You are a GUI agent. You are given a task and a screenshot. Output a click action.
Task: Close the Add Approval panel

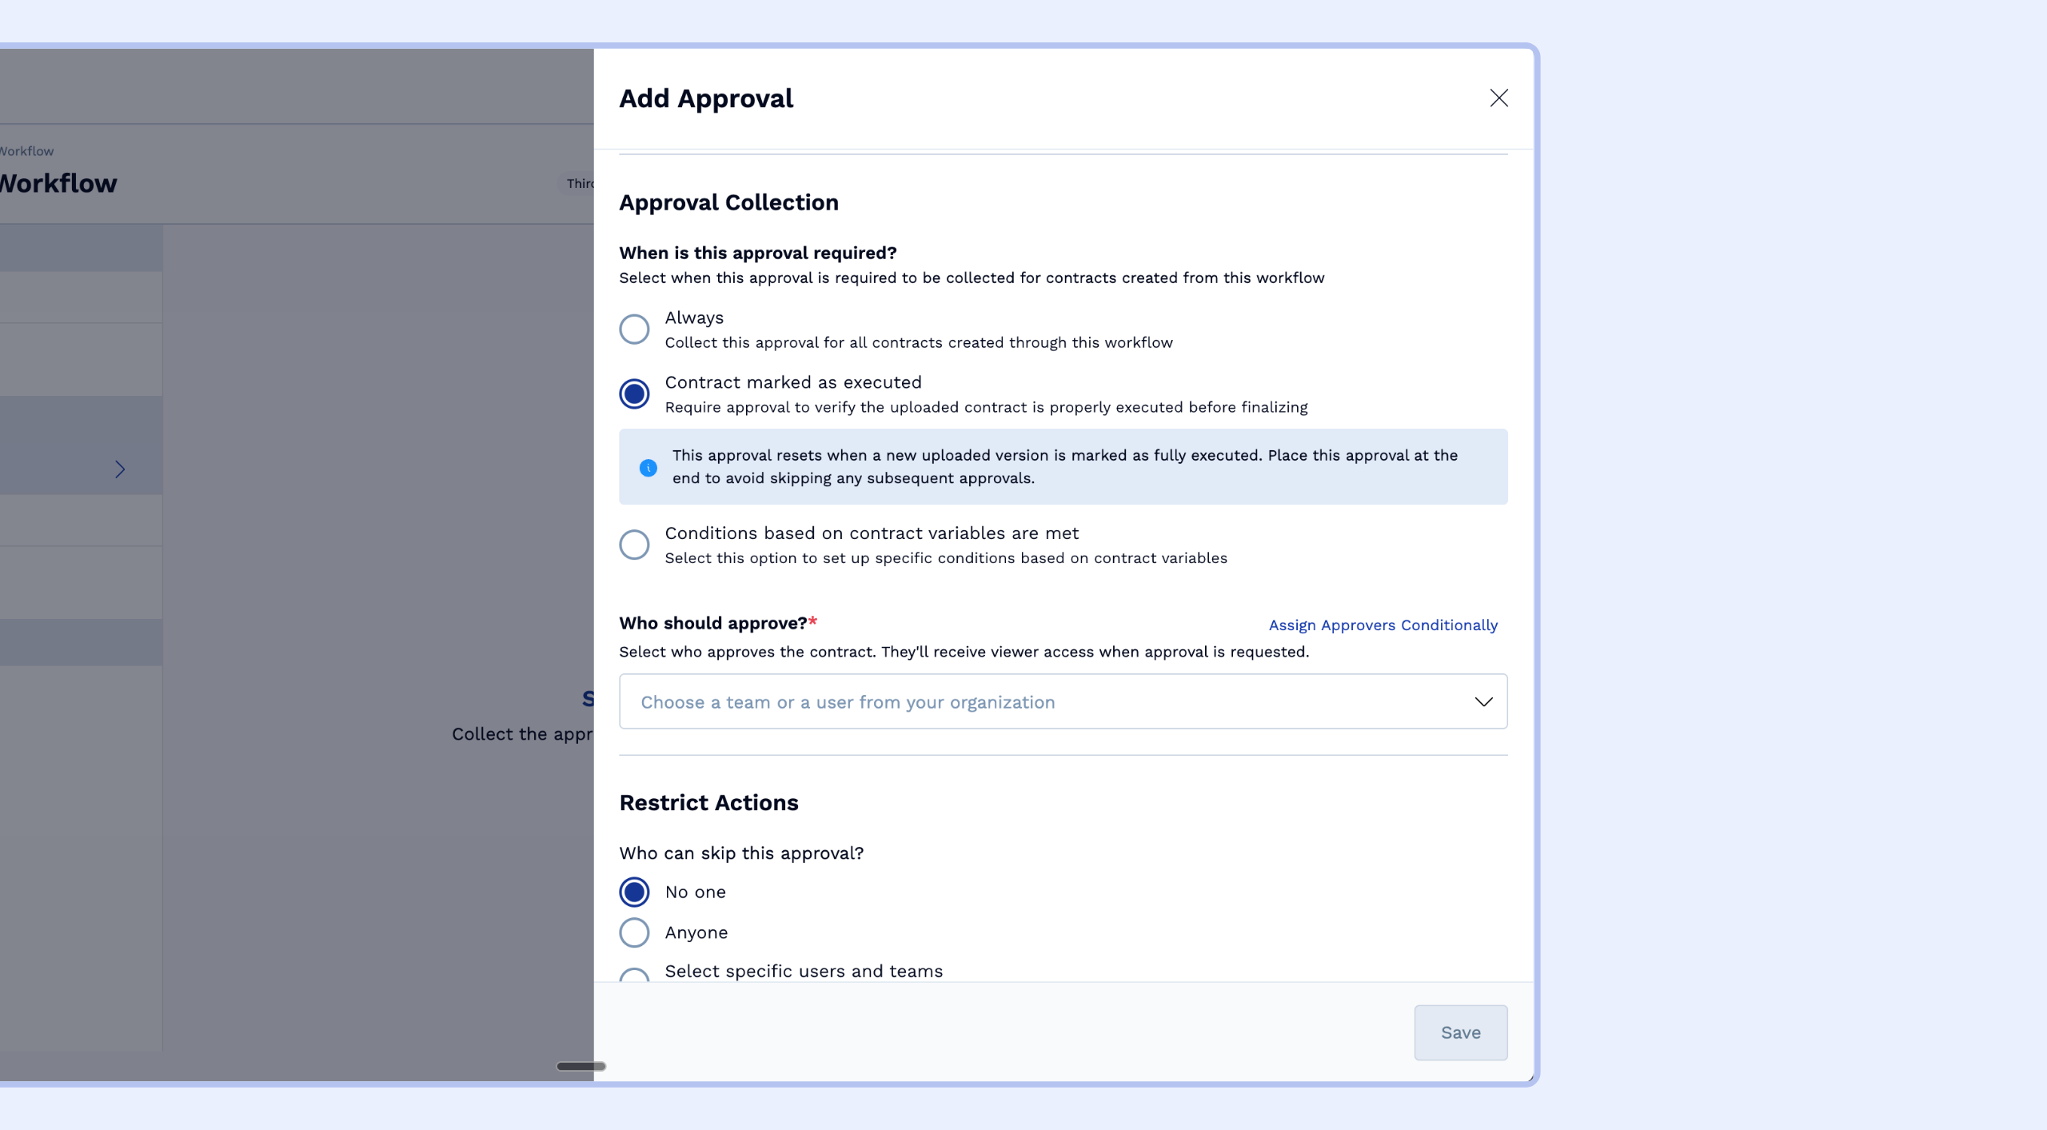1498,98
